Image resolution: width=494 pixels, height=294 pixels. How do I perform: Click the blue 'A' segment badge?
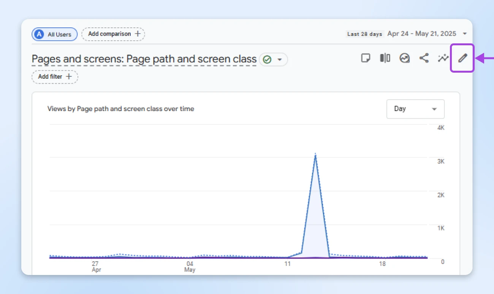coord(39,34)
